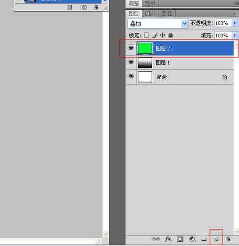Switch to the 通道 tab
The height and width of the screenshot is (246, 239).
(150, 14)
